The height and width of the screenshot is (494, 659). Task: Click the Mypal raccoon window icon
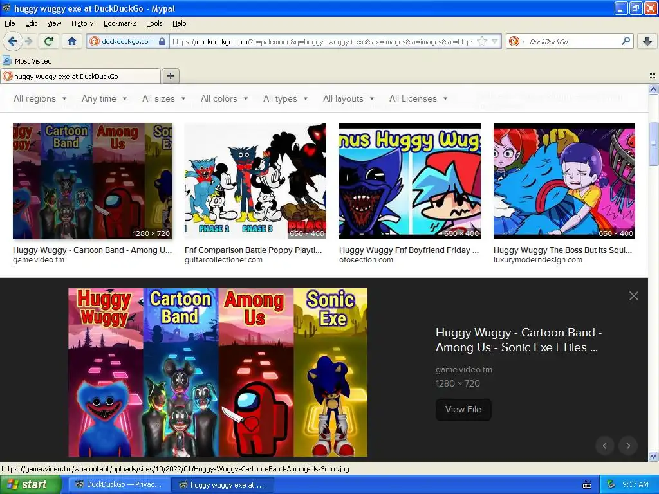tap(6, 8)
